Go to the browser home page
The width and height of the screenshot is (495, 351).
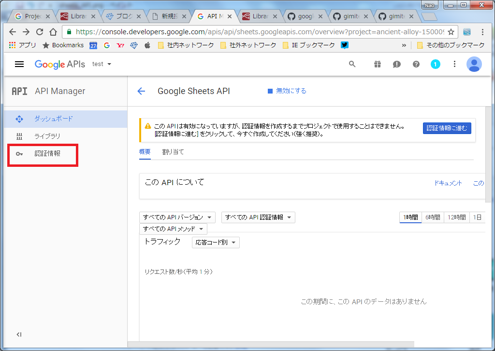[53, 32]
